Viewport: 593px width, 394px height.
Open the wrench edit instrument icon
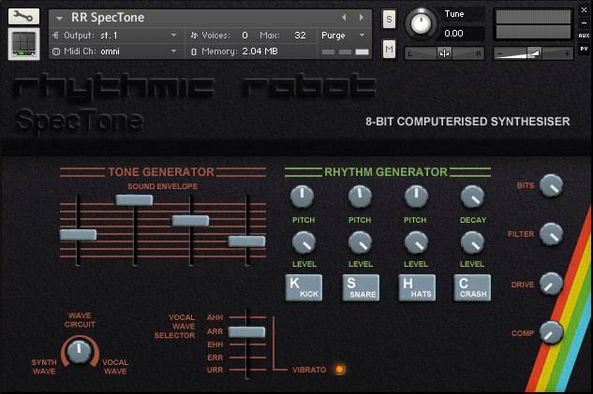(x=23, y=16)
